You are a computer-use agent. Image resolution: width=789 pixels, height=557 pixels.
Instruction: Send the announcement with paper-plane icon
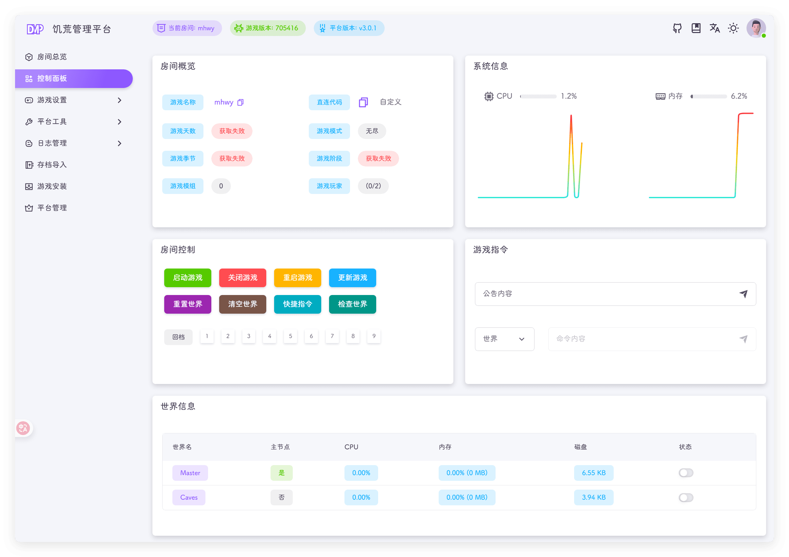pyautogui.click(x=743, y=294)
